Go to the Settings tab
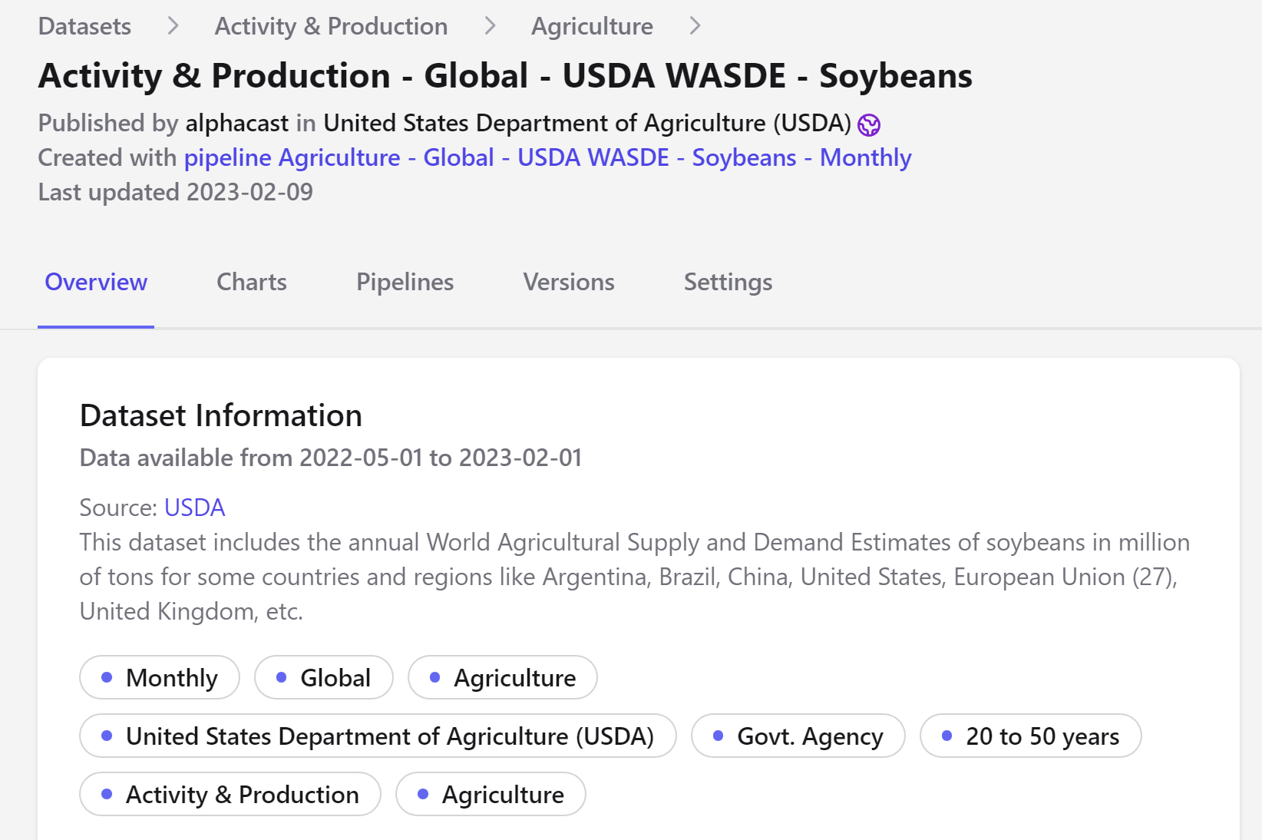1262x840 pixels. pos(728,282)
